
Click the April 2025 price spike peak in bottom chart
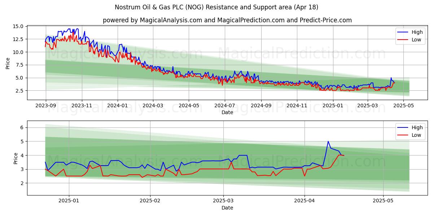(328, 141)
